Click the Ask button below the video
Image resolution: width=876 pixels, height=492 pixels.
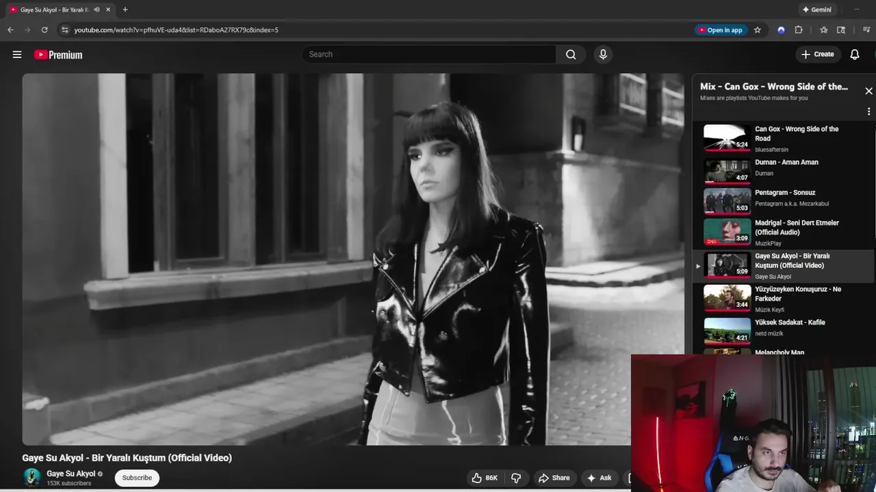click(x=599, y=478)
